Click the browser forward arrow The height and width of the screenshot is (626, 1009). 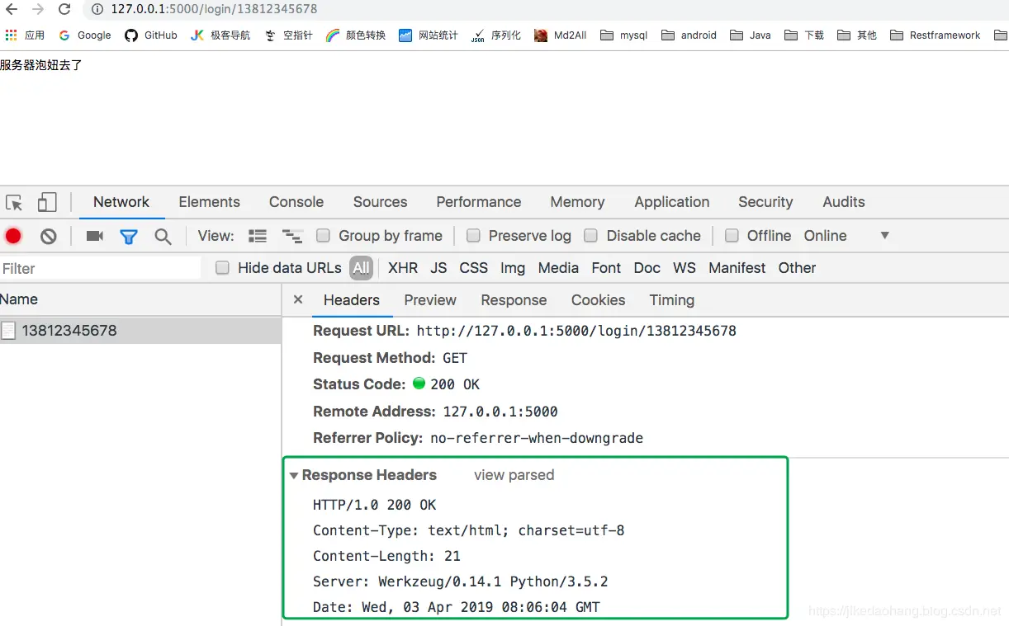(x=38, y=9)
